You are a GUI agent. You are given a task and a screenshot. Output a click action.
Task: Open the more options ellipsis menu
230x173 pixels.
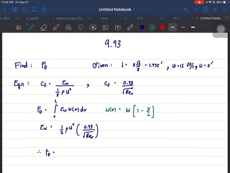tap(225, 10)
